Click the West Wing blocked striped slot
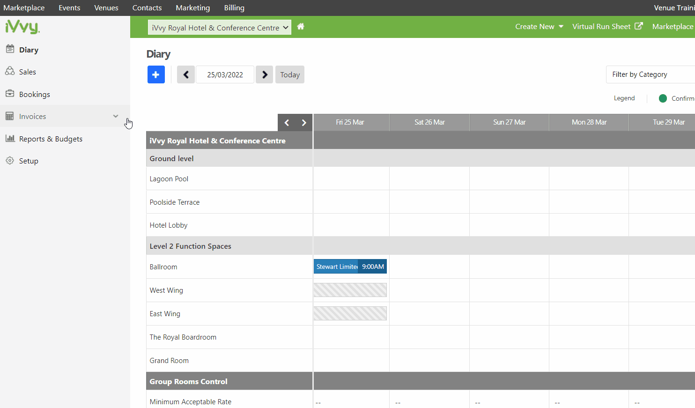Screen dimensions: 695x408 tap(350, 290)
